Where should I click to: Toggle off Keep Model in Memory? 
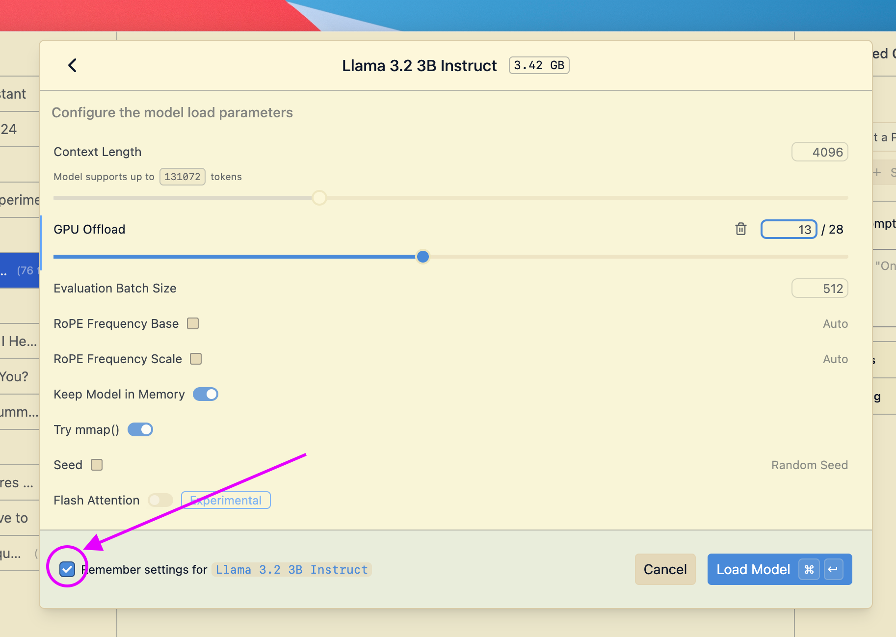click(x=206, y=394)
